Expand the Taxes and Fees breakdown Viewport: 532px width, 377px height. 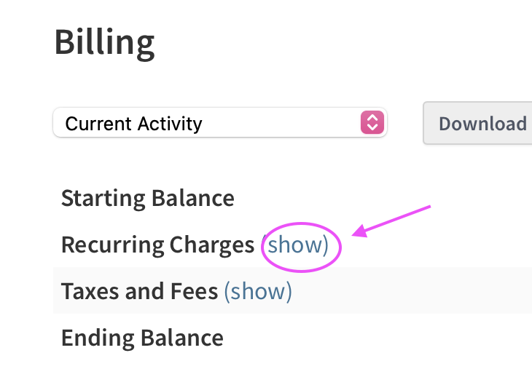[x=258, y=291]
